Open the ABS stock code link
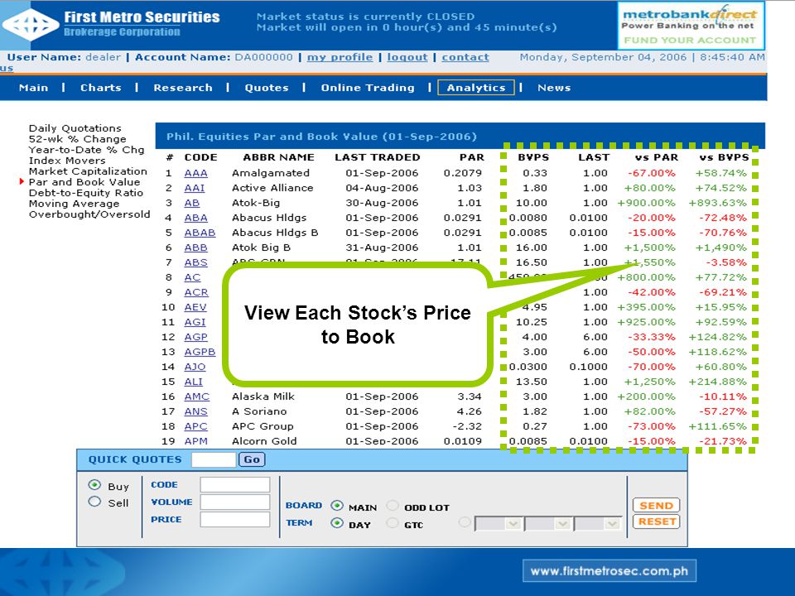795x596 pixels. [x=195, y=262]
